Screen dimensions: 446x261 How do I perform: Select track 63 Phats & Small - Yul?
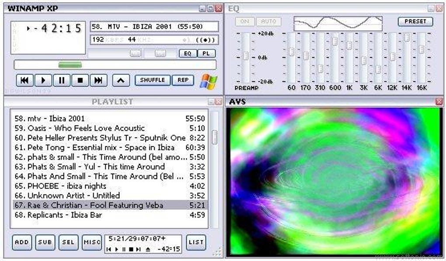(110, 167)
